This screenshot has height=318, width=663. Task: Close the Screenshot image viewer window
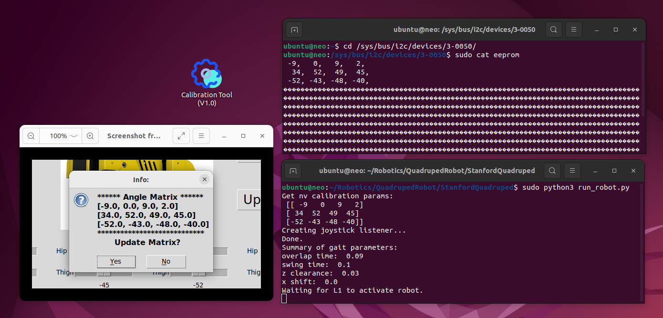tap(262, 136)
